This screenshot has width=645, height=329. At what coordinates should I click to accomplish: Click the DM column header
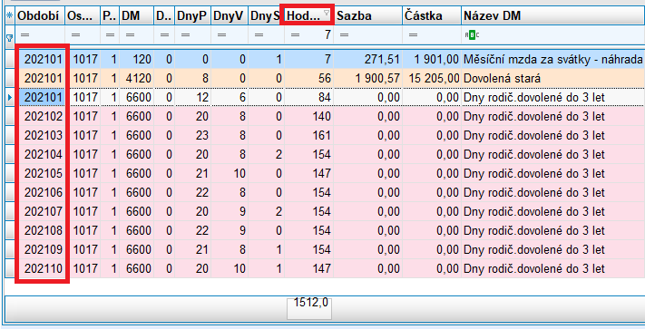tap(137, 16)
